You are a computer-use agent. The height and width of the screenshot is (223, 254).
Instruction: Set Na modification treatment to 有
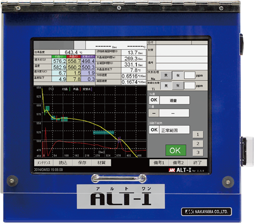178,75
